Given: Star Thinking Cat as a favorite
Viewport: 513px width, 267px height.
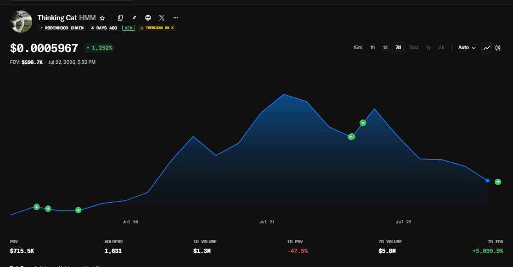Looking at the screenshot, I should (102, 18).
